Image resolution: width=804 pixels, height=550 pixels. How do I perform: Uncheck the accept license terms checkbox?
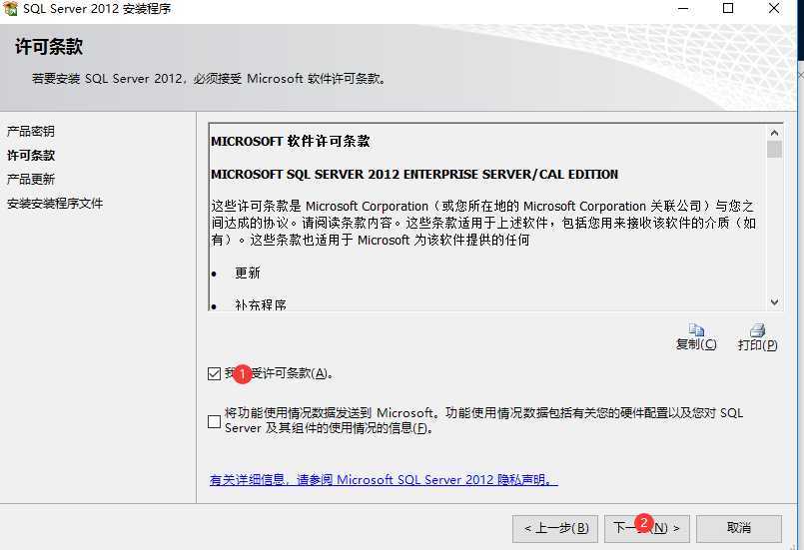215,373
